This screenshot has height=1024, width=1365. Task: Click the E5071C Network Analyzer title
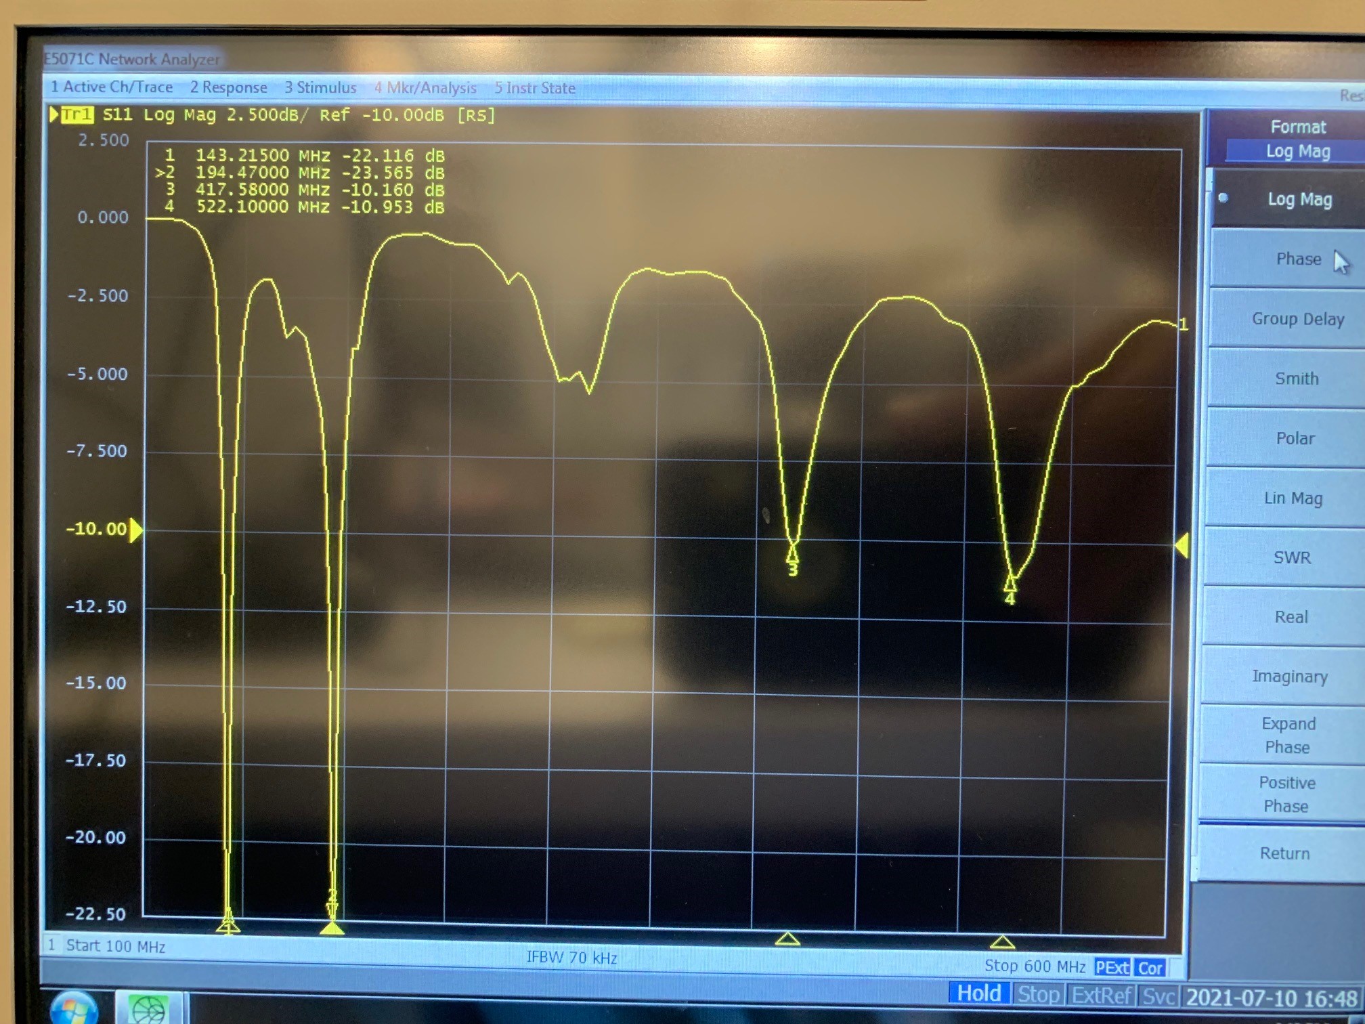click(132, 59)
